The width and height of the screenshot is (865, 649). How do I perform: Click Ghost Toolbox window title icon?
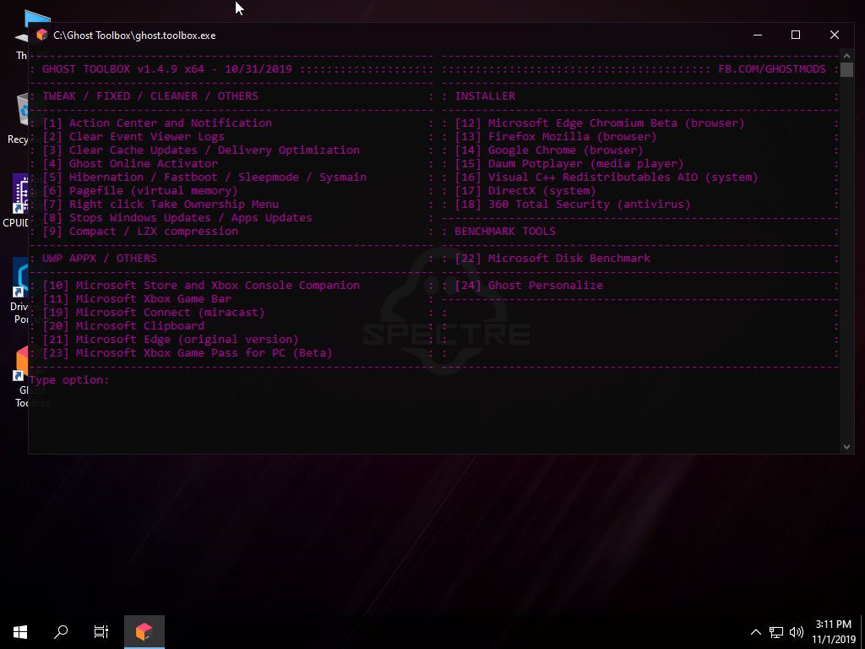pos(42,35)
